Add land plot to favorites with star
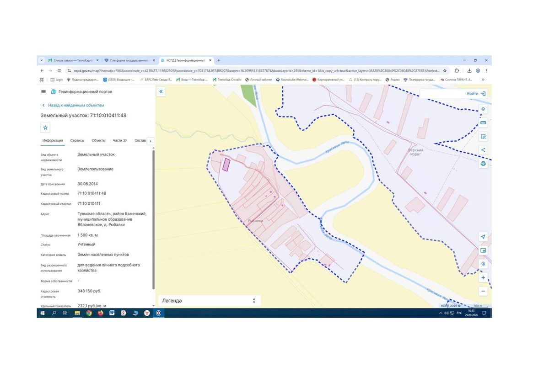Viewport: 549px width, 388px height. [x=45, y=128]
